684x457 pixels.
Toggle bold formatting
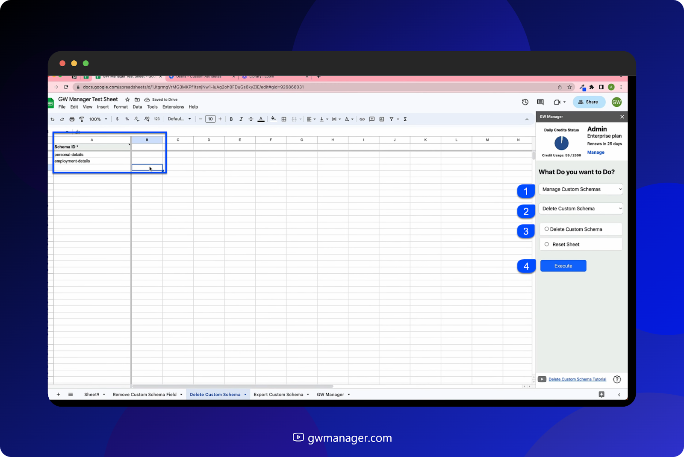[231, 119]
